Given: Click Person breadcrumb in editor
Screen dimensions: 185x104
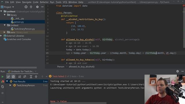Looking at the screenshot, I should coord(61,67).
